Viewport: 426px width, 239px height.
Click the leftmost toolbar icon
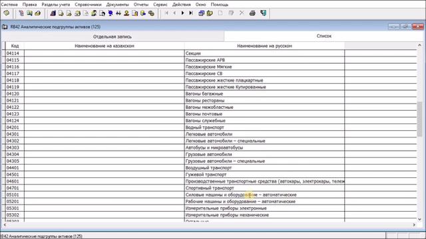click(x=6, y=13)
